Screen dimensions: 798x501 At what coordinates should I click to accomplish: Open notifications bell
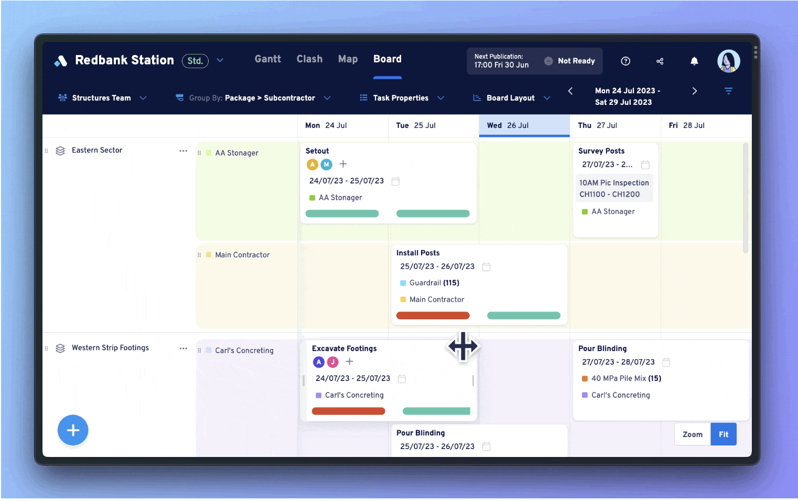(x=694, y=61)
